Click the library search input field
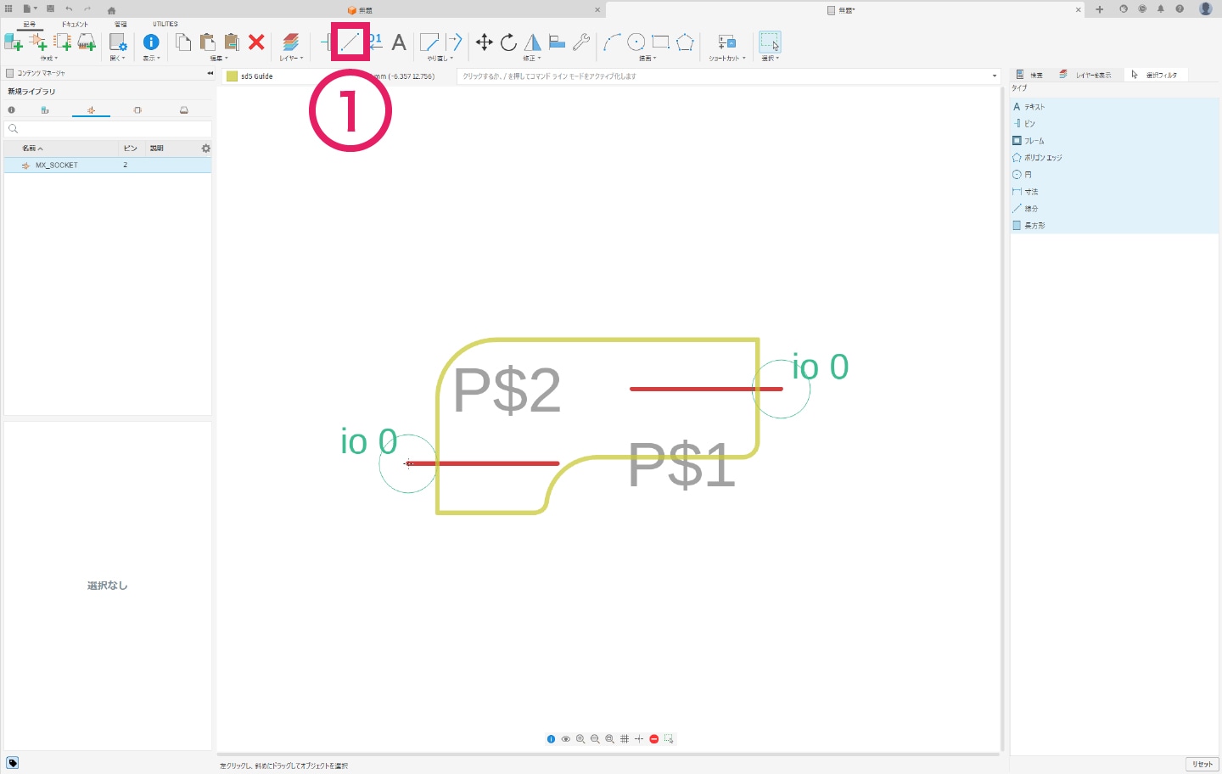Screen dimensions: 1222x774 point(108,129)
